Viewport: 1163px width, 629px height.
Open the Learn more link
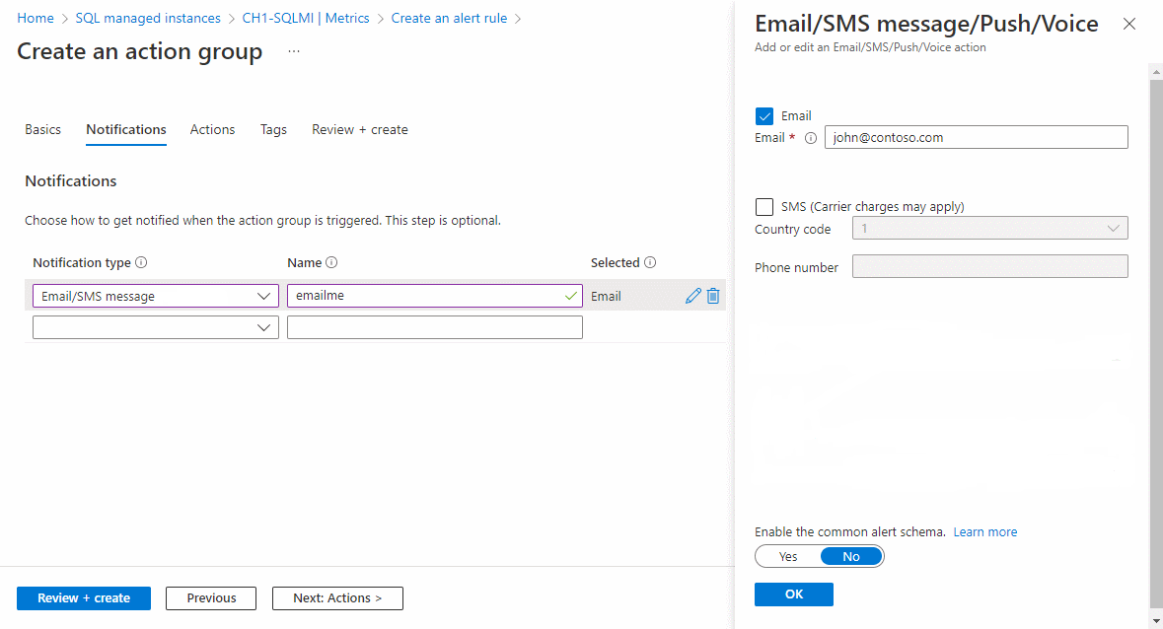(x=985, y=532)
